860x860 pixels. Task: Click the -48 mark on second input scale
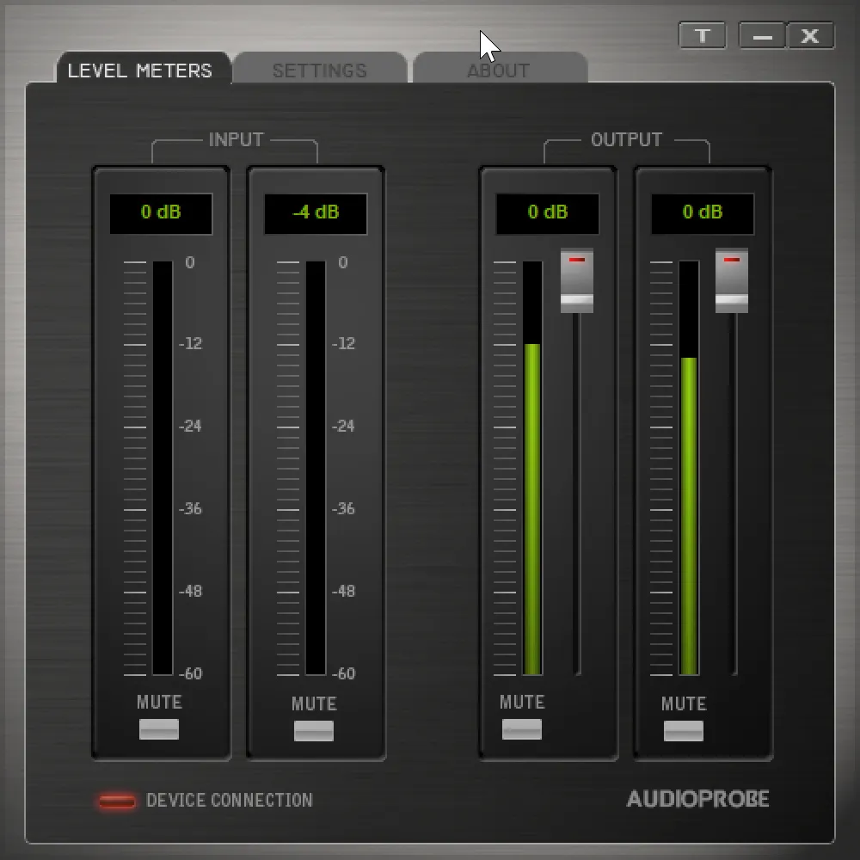tap(343, 592)
